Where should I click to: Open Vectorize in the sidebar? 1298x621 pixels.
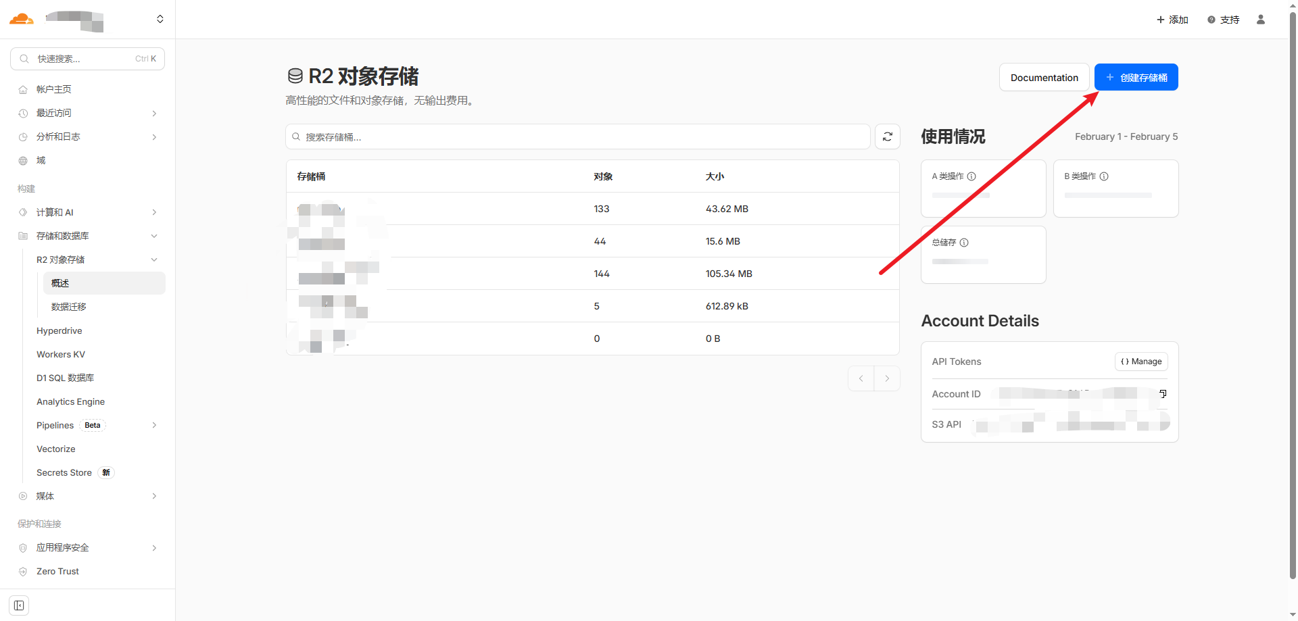point(56,449)
